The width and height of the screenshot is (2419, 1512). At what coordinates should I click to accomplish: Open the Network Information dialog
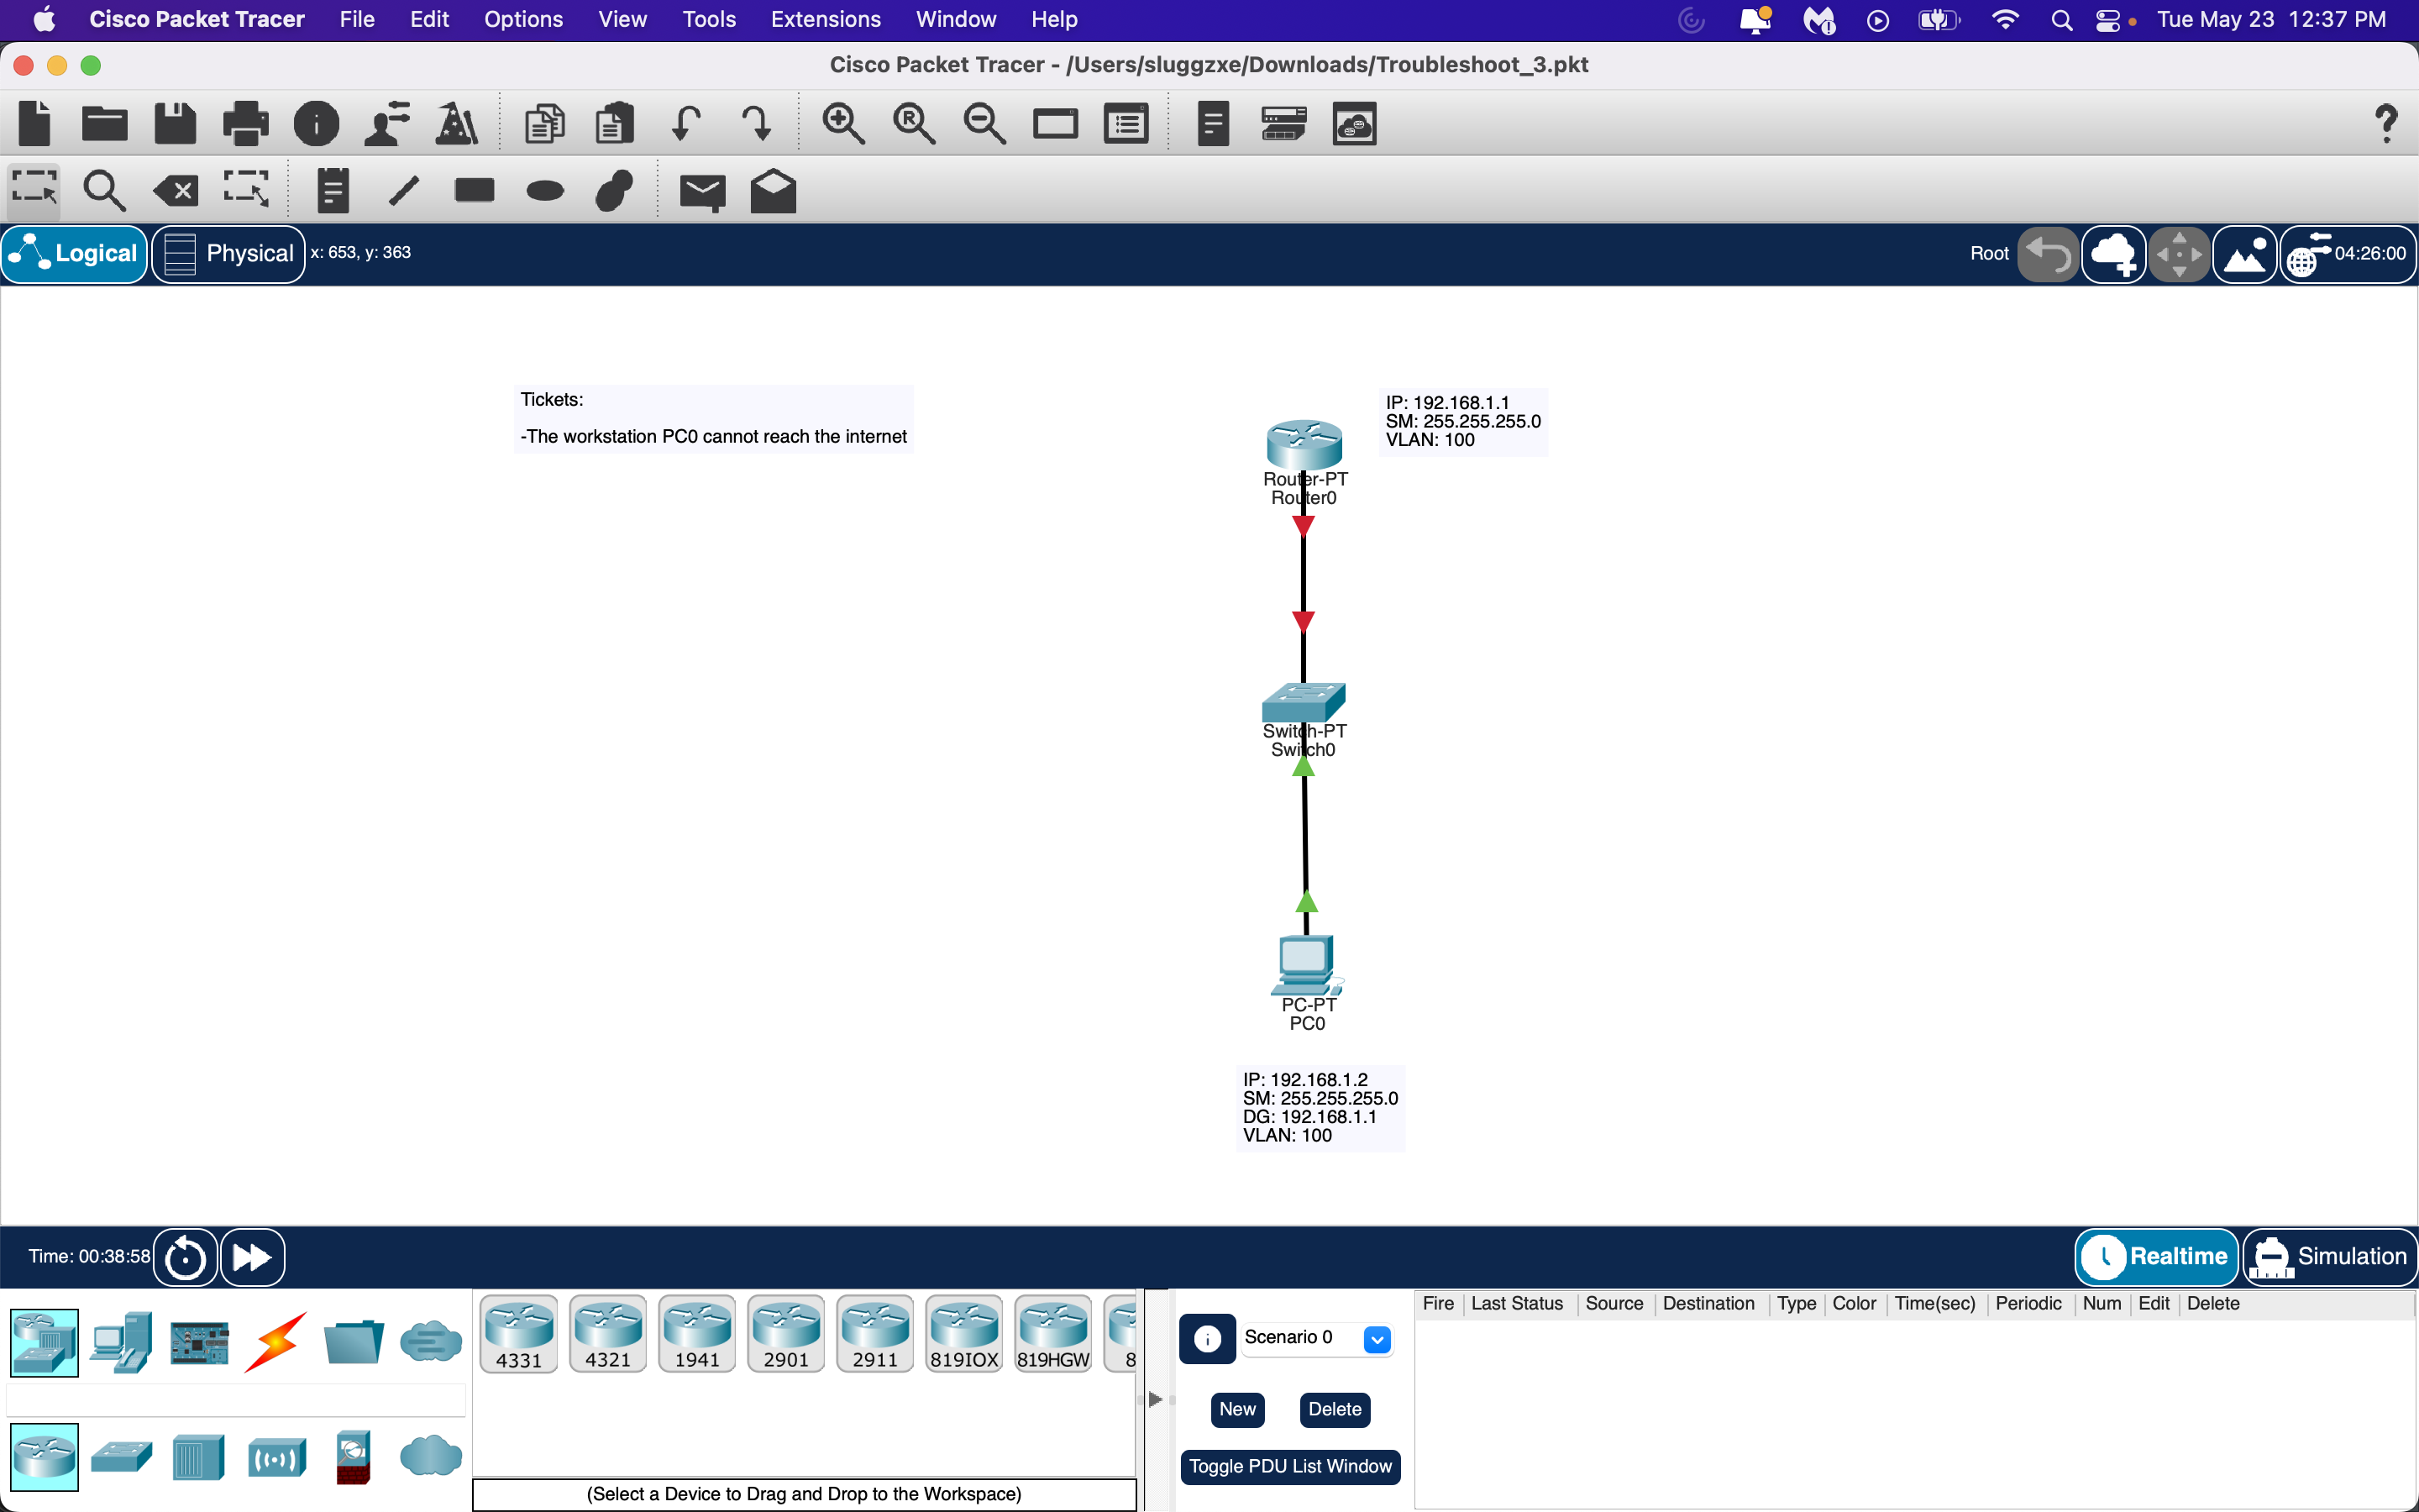pyautogui.click(x=317, y=122)
